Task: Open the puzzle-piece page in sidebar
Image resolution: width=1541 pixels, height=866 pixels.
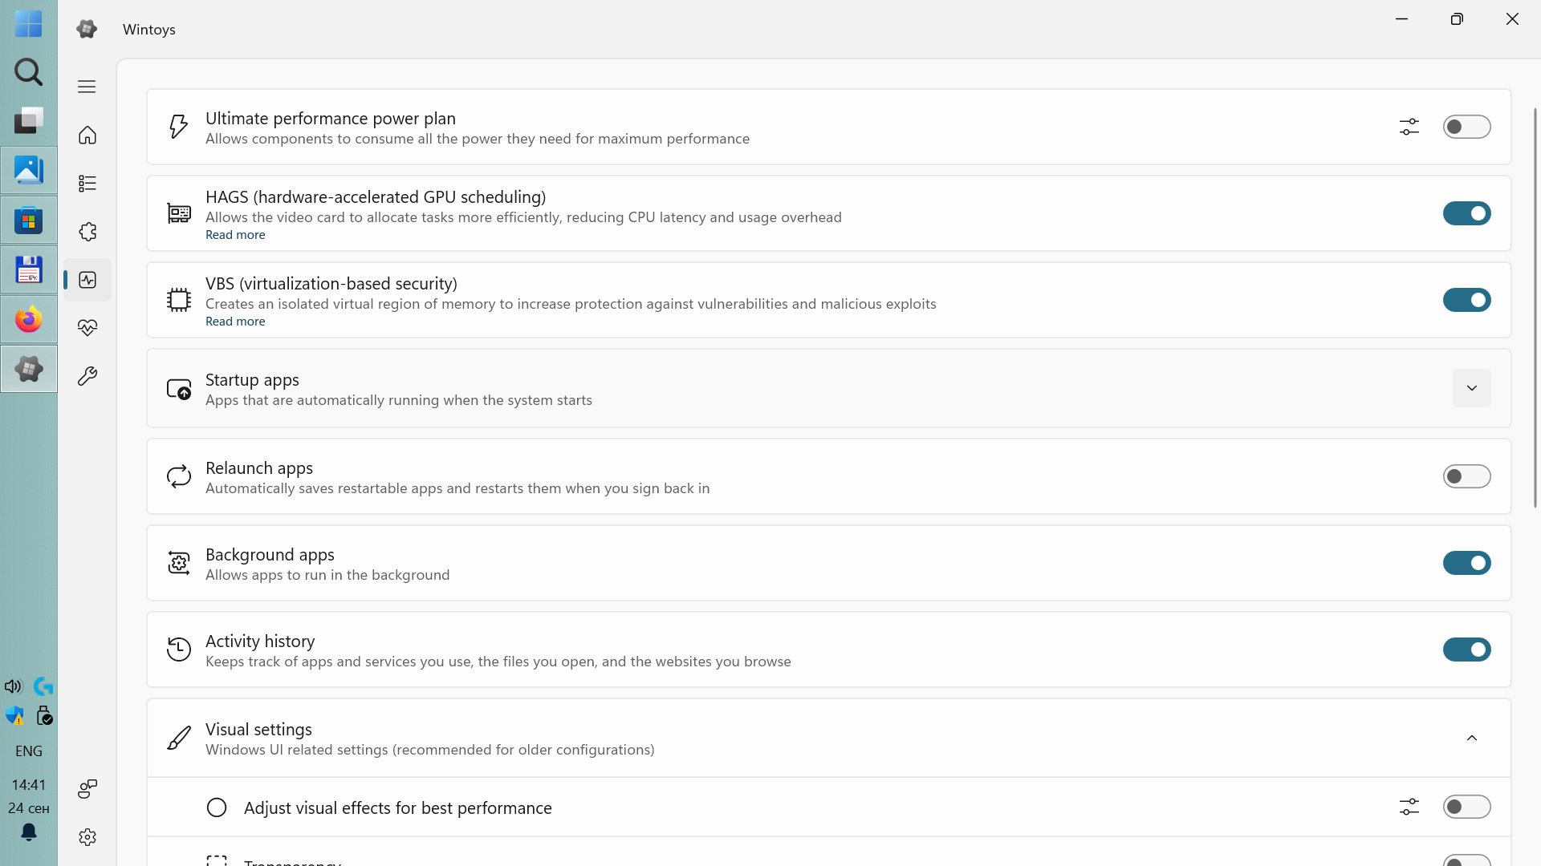Action: (x=87, y=232)
